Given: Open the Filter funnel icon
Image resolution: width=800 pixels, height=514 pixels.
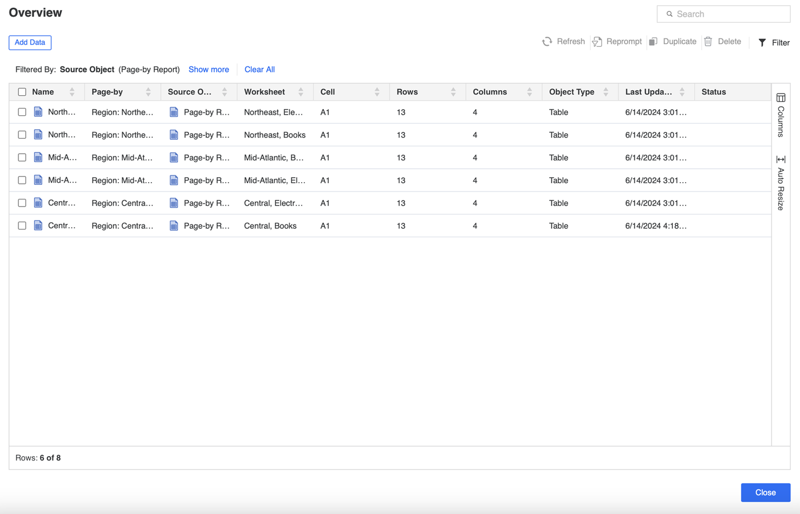Looking at the screenshot, I should pos(762,43).
